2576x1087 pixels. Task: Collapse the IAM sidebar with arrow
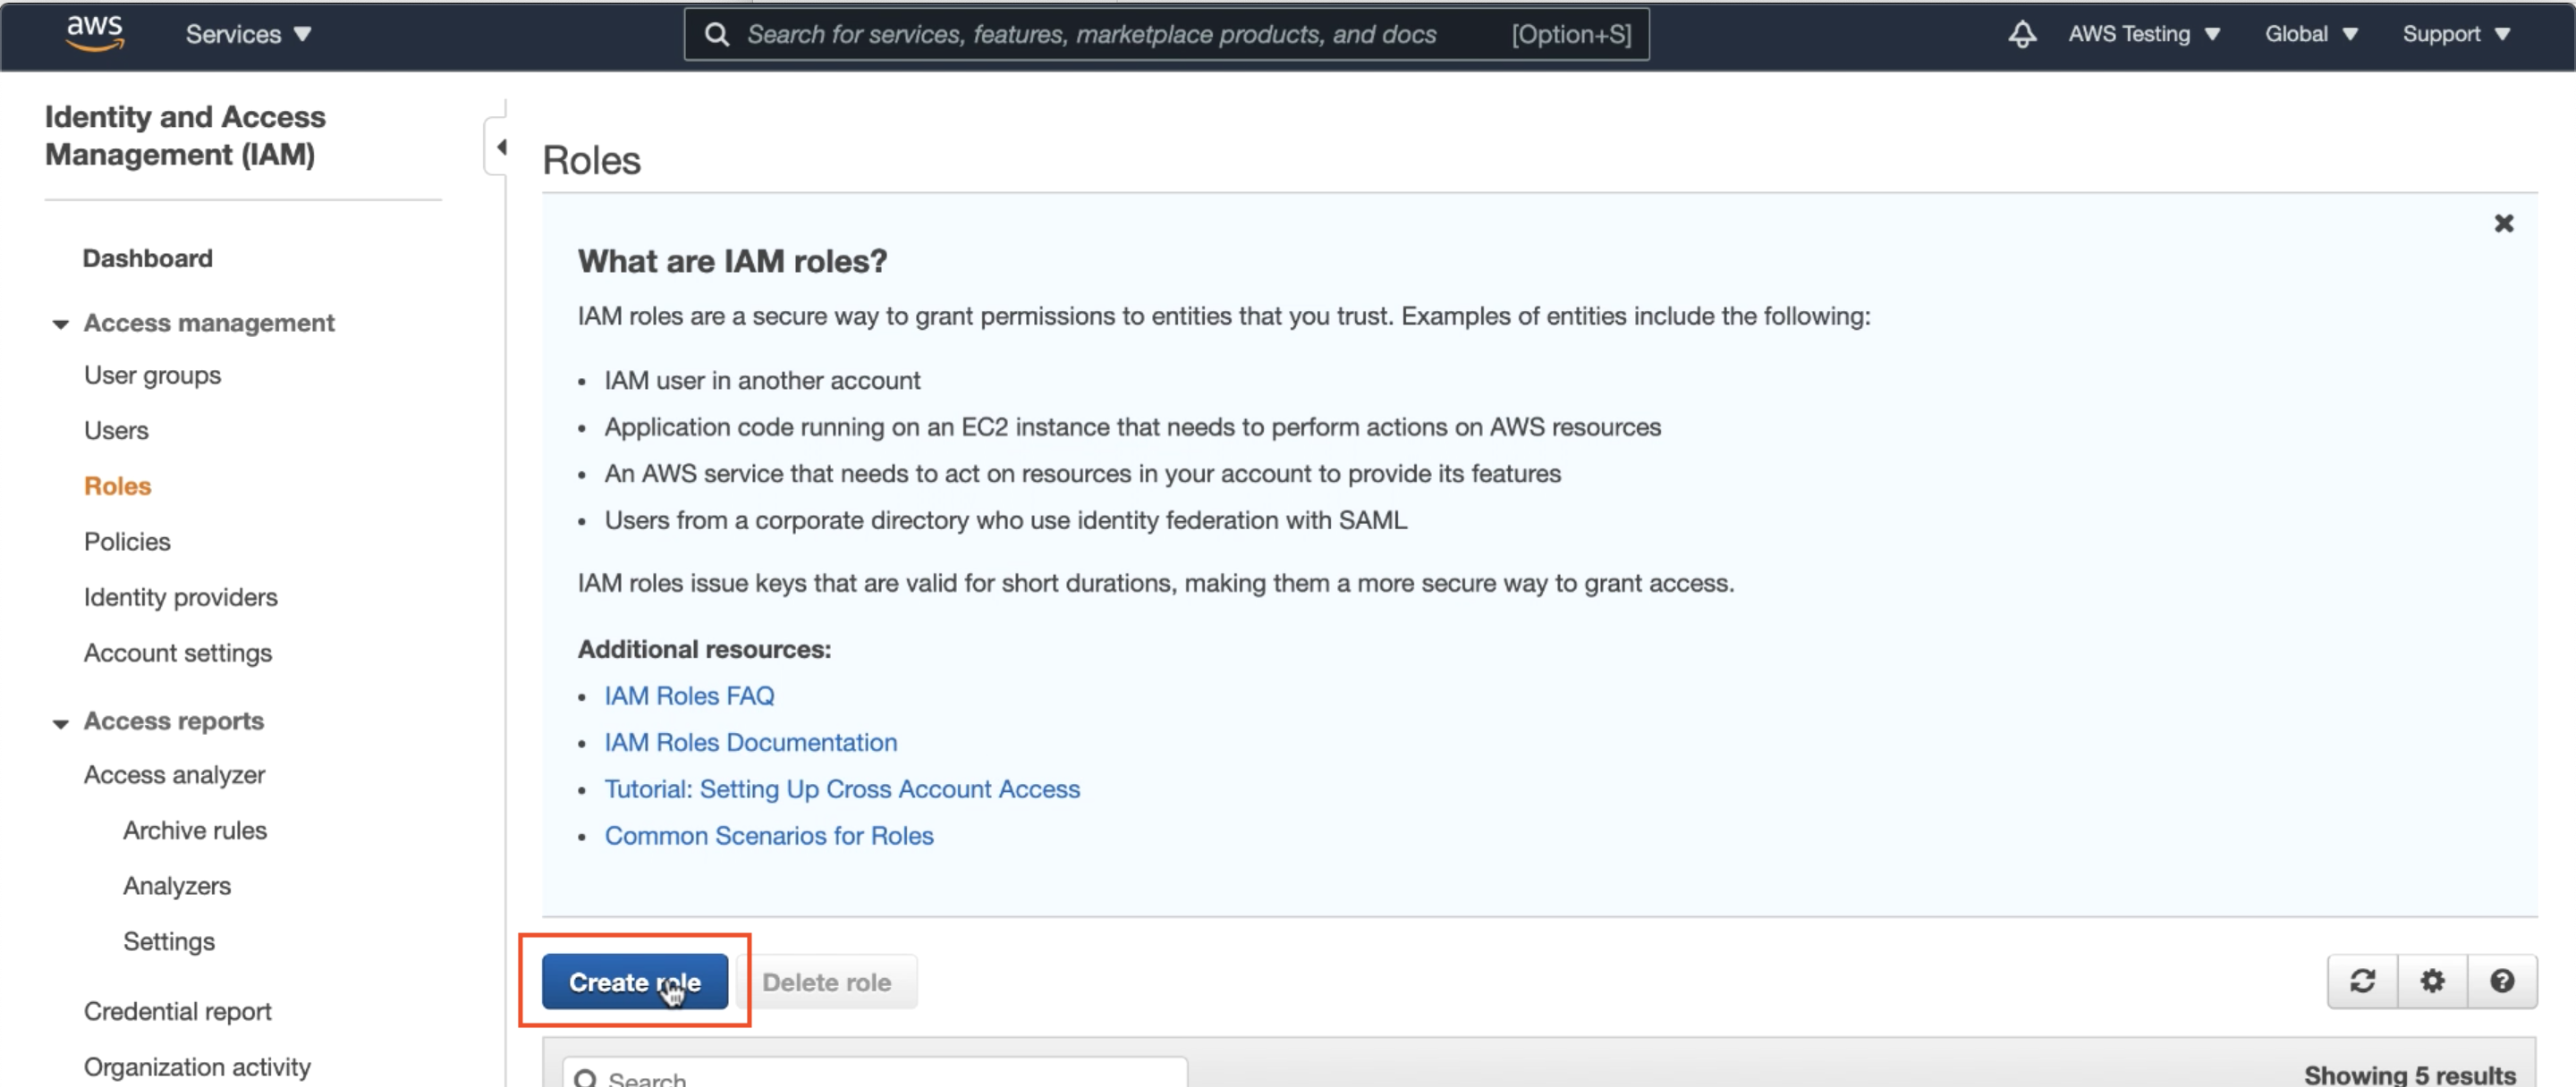(500, 147)
